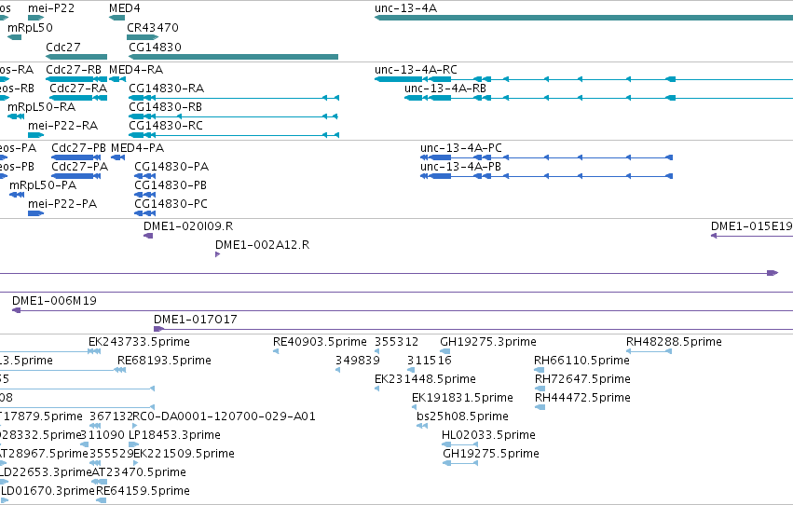The height and width of the screenshot is (505, 793).
Task: Click BAC clone DME1-006M19
Action: [403, 310]
